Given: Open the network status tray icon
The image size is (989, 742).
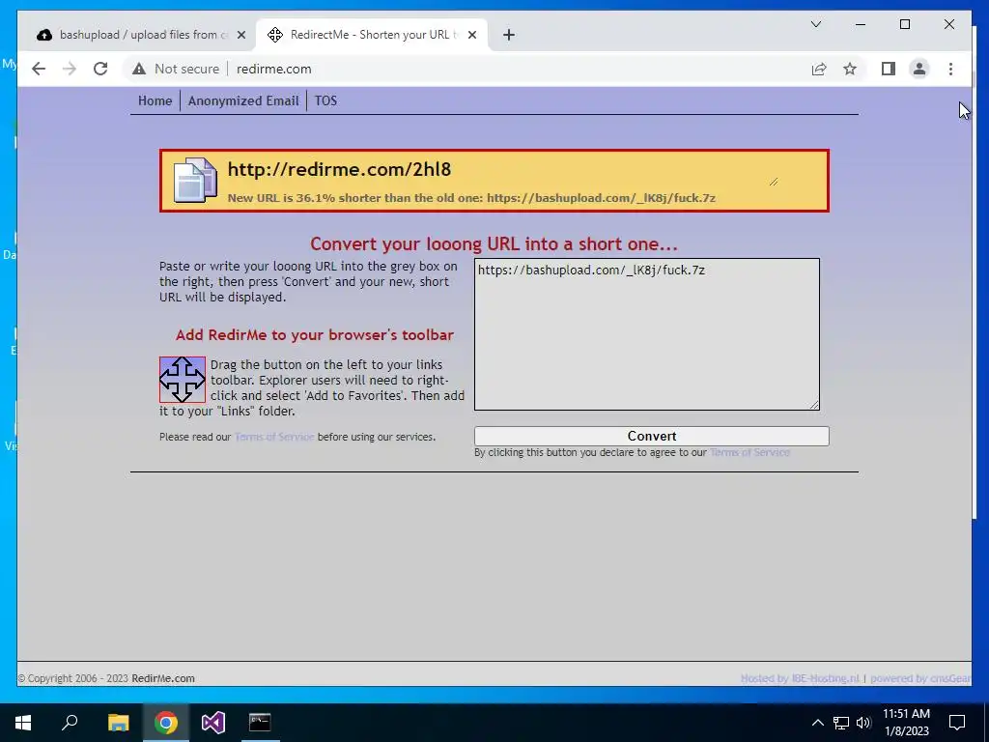Looking at the screenshot, I should (841, 723).
